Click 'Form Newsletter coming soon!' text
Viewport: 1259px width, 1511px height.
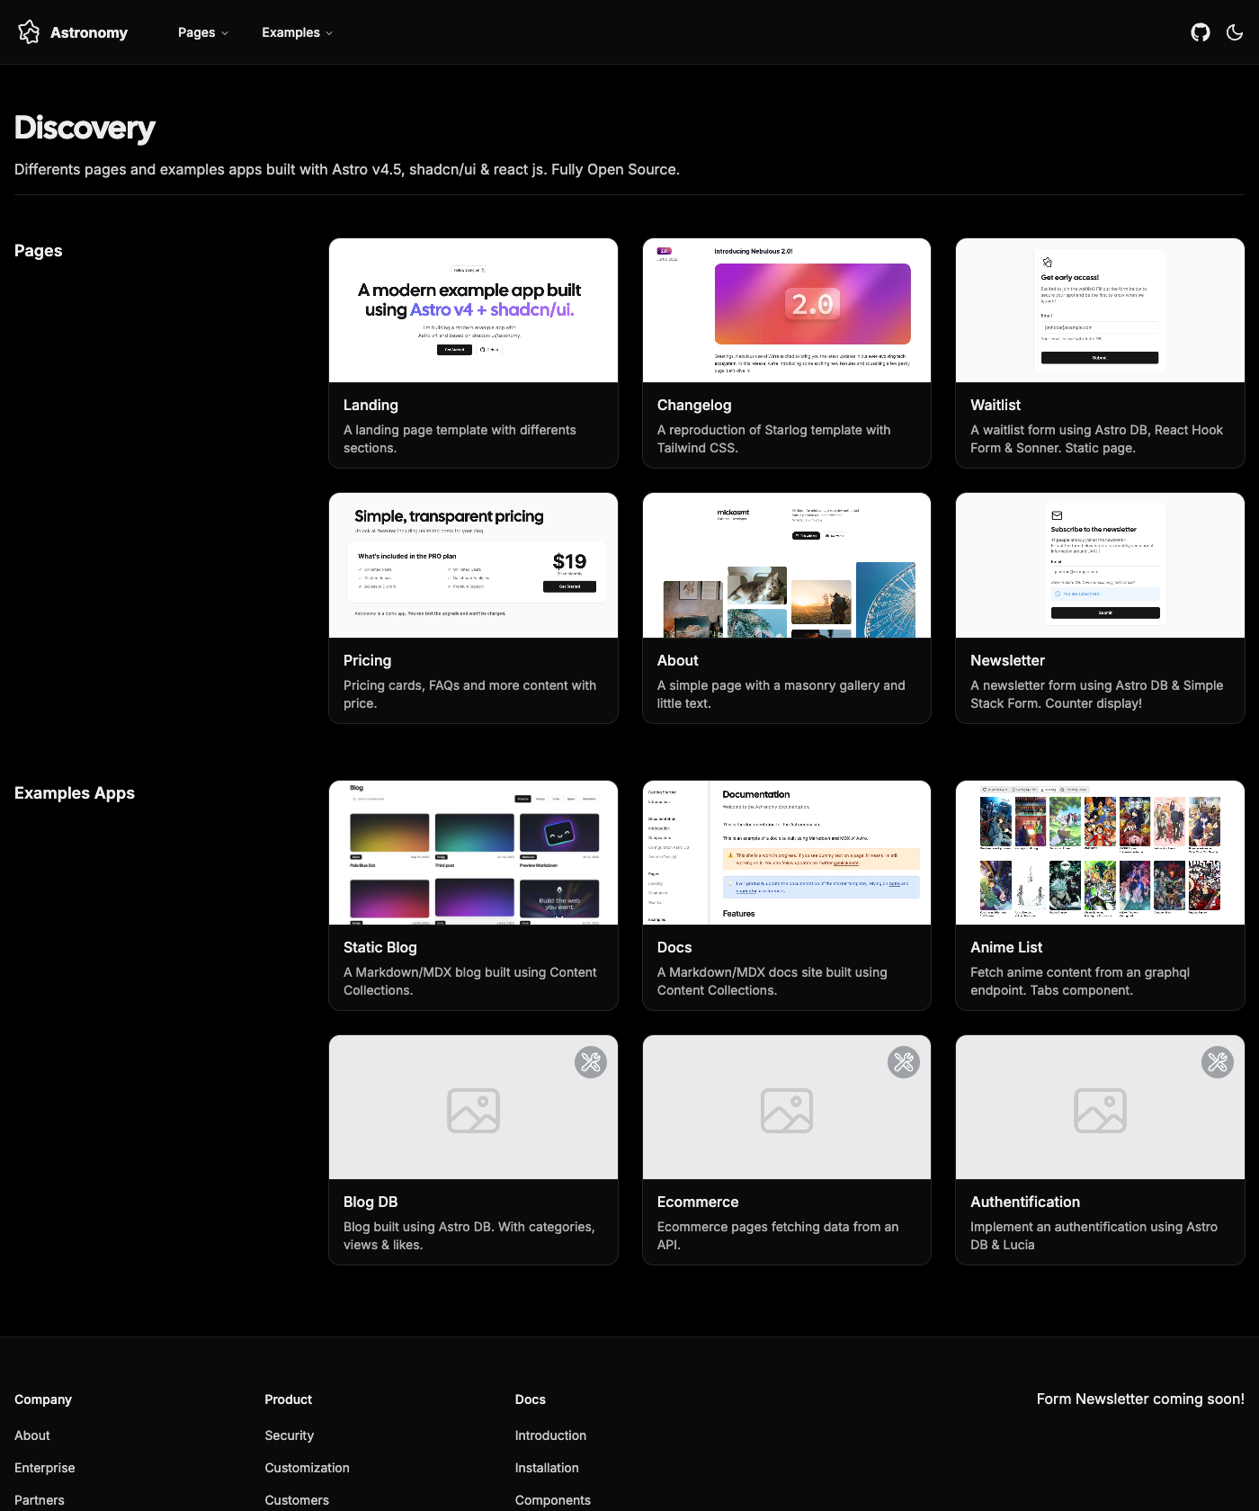(x=1140, y=1399)
